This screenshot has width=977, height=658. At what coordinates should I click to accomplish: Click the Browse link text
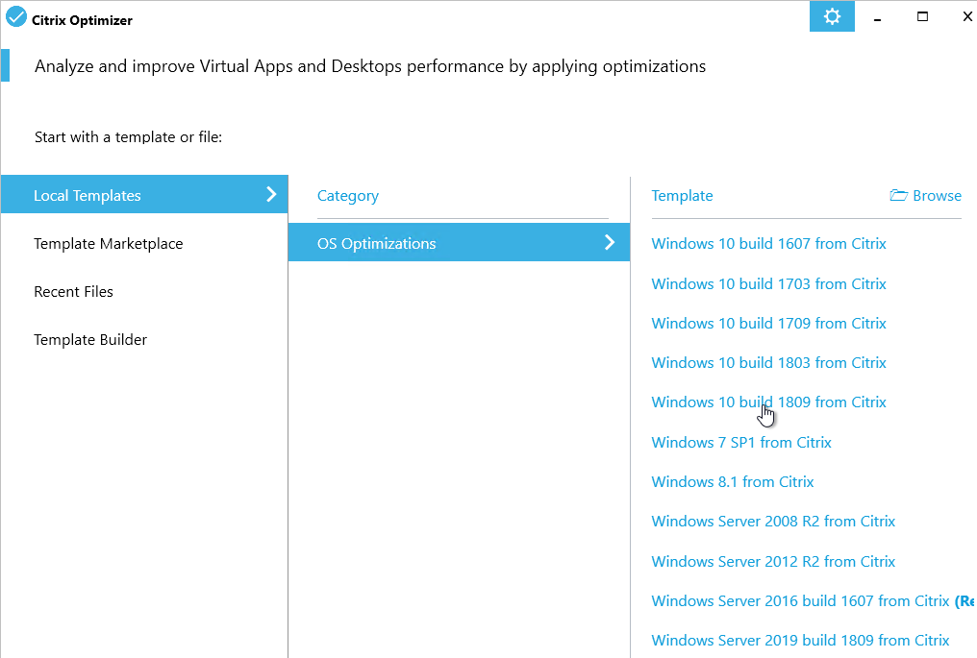click(937, 195)
